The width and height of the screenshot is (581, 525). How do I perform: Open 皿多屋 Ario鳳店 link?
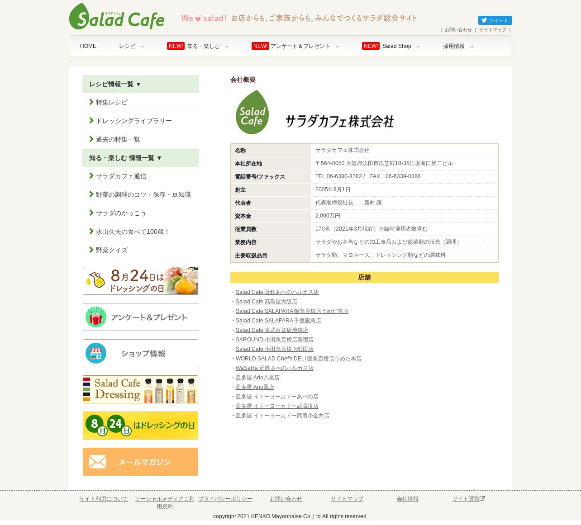[255, 387]
